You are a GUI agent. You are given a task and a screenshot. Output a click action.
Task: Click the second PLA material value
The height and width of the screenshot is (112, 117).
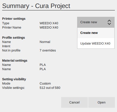point(43,69)
